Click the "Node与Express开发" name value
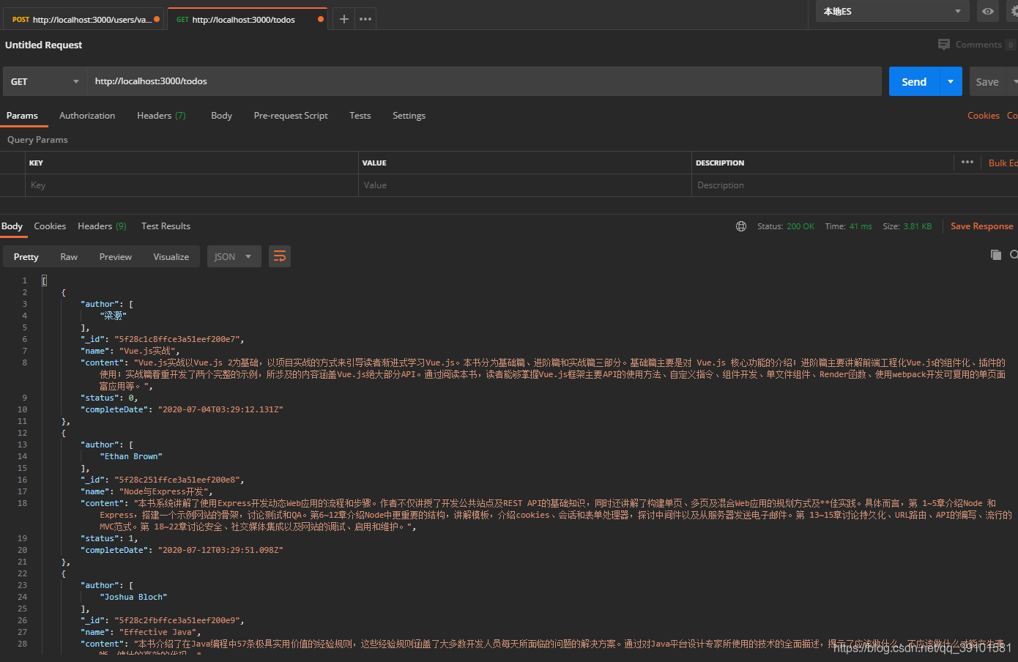This screenshot has height=662, width=1018. 164,491
